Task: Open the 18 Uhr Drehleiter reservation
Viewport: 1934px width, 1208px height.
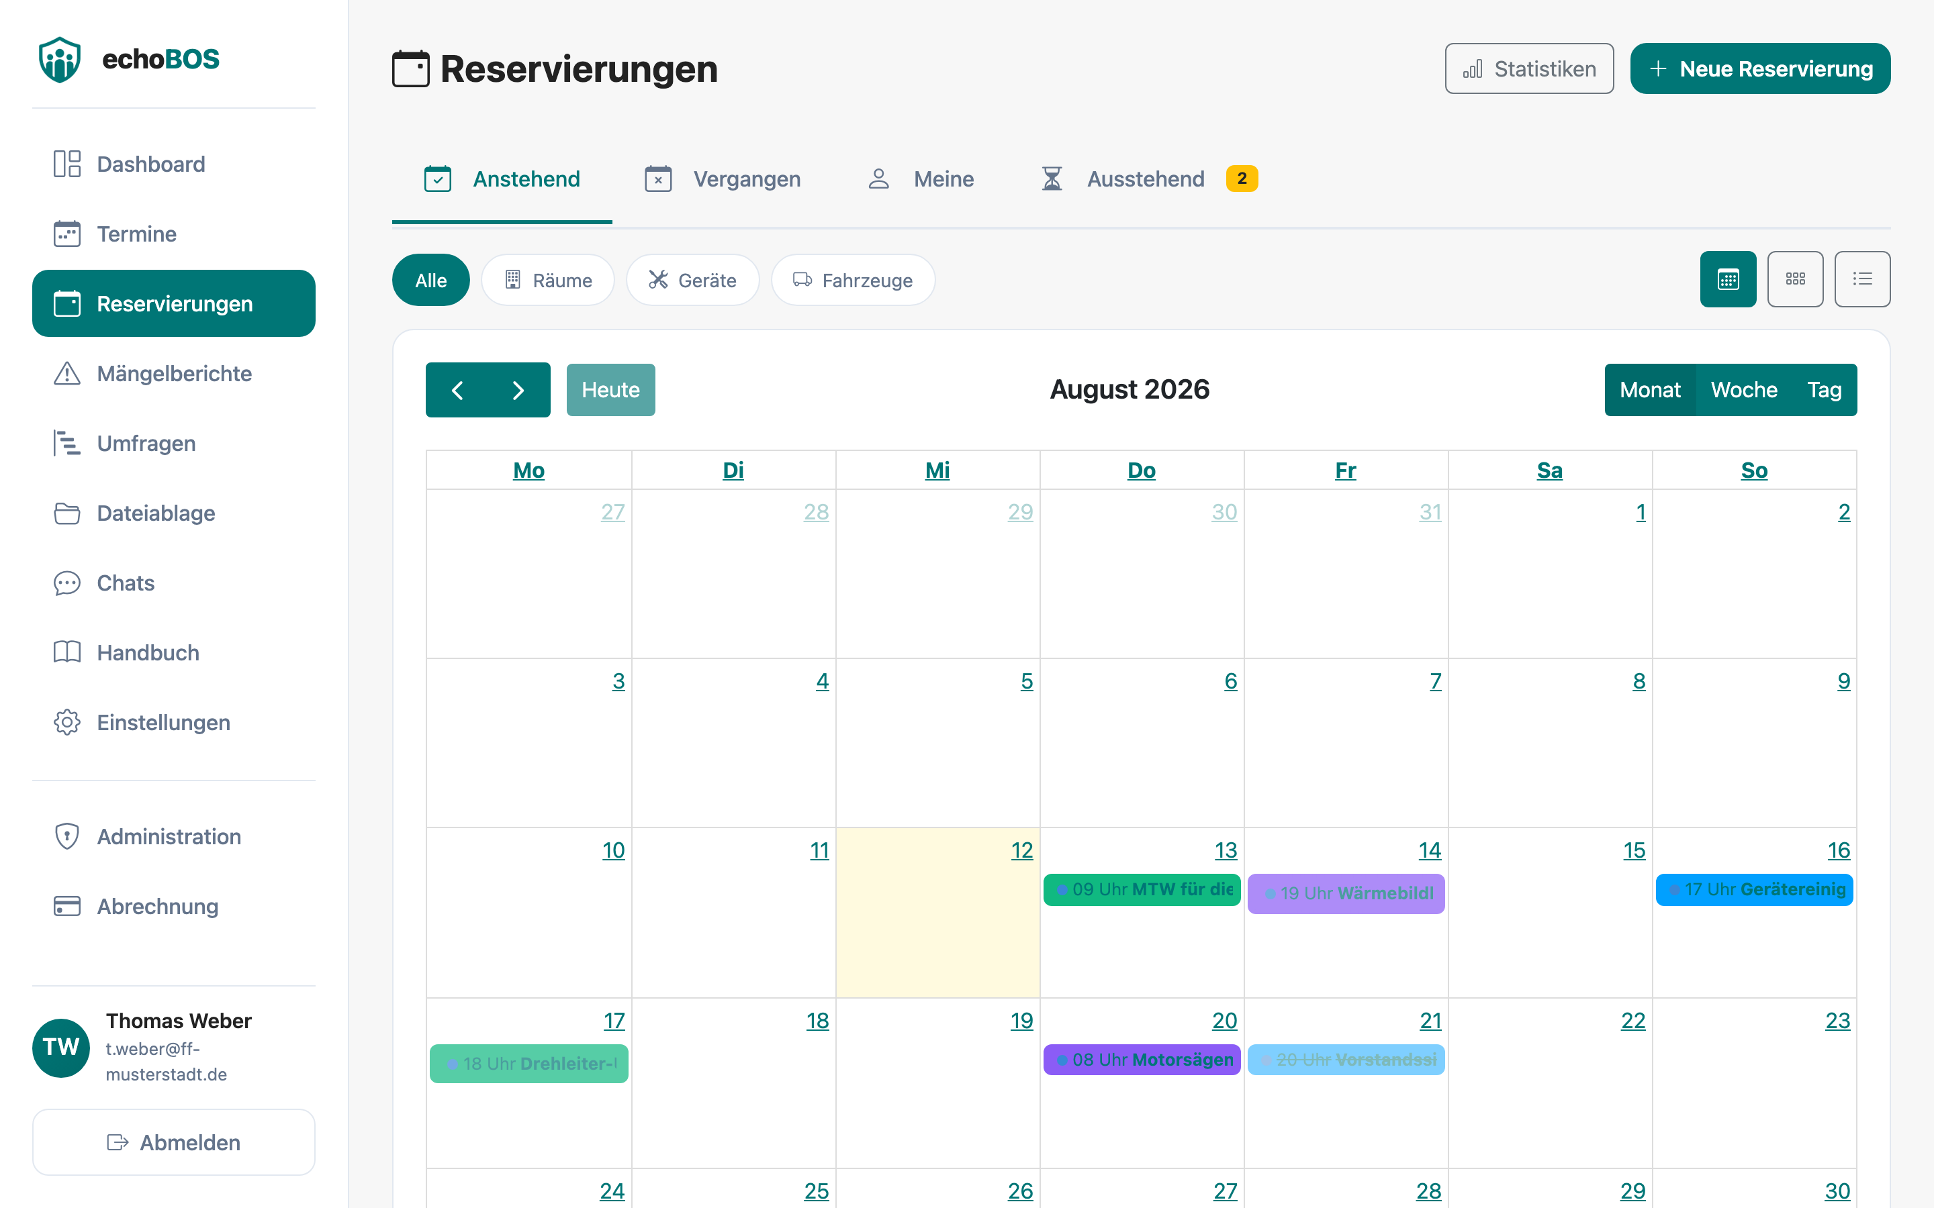Action: (528, 1064)
